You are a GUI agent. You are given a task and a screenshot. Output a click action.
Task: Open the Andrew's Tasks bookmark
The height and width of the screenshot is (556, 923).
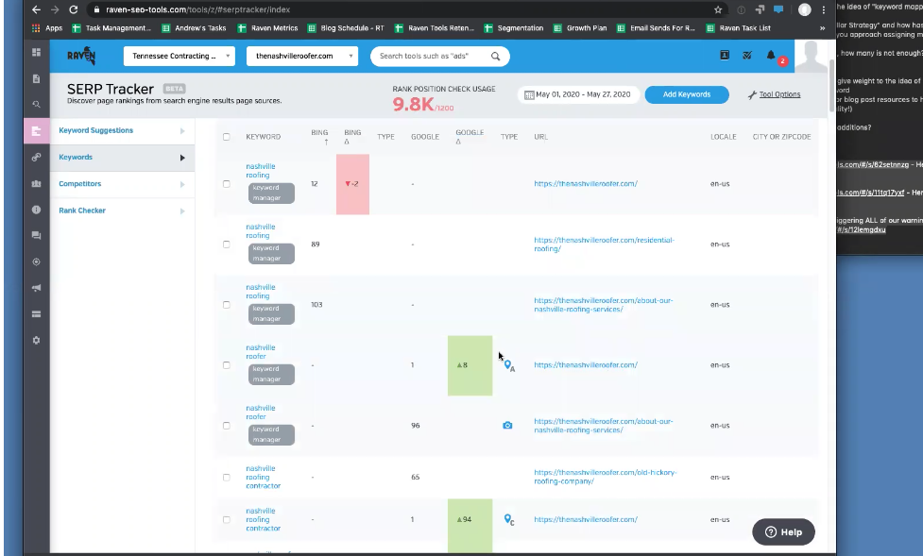[x=194, y=27]
